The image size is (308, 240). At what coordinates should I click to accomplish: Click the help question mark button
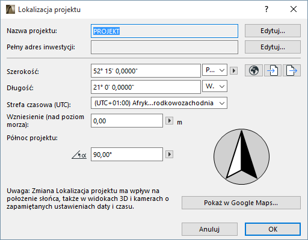pyautogui.click(x=266, y=9)
